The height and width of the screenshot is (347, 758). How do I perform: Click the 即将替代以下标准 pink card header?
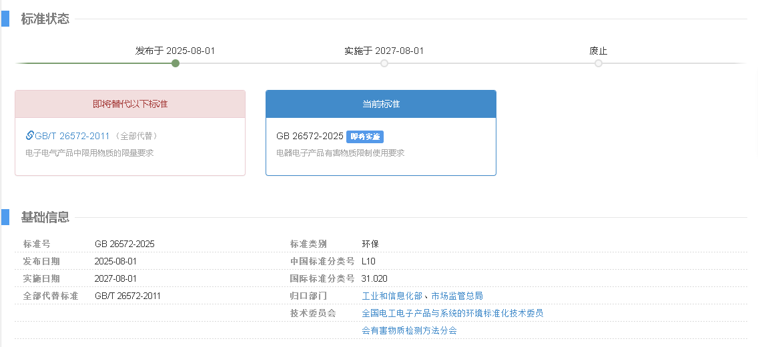click(130, 104)
